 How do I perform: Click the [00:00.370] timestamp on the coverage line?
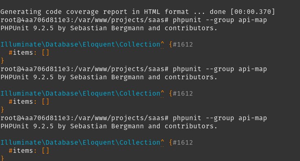point(252,11)
